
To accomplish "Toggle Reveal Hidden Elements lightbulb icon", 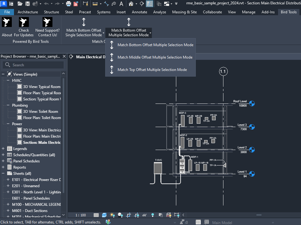I will [152, 215].
